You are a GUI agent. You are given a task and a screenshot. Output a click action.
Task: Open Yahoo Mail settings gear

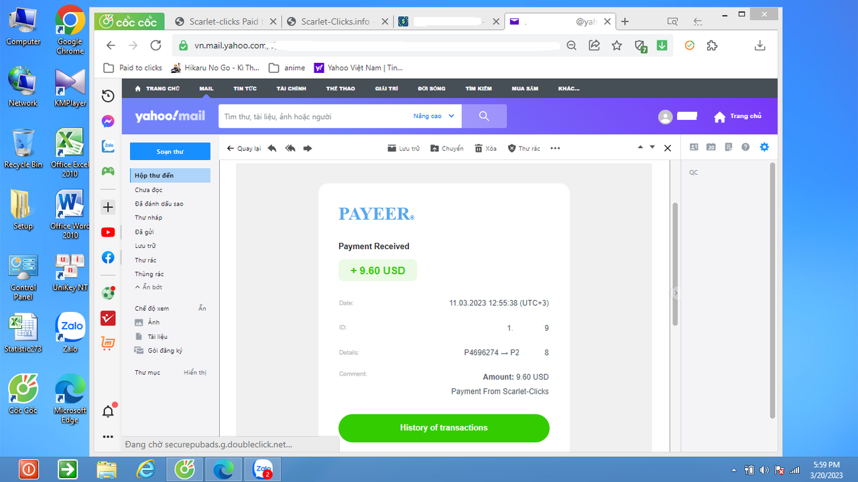point(764,147)
